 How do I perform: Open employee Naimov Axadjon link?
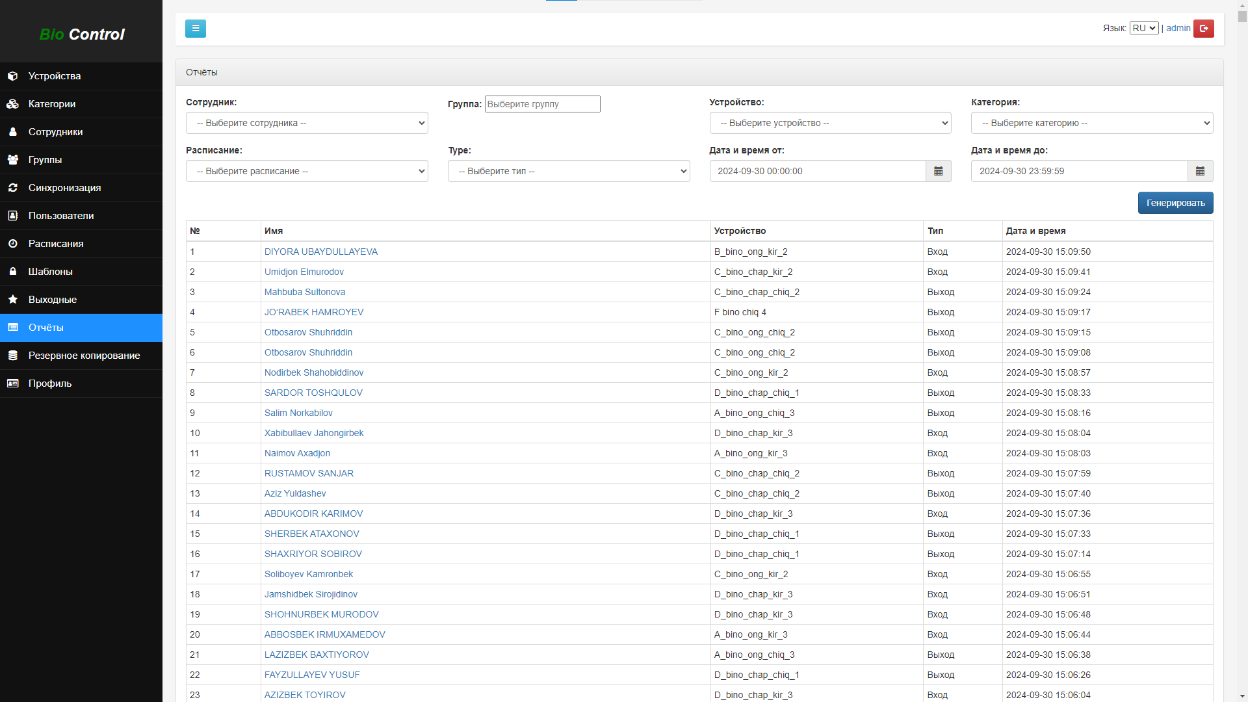[297, 453]
